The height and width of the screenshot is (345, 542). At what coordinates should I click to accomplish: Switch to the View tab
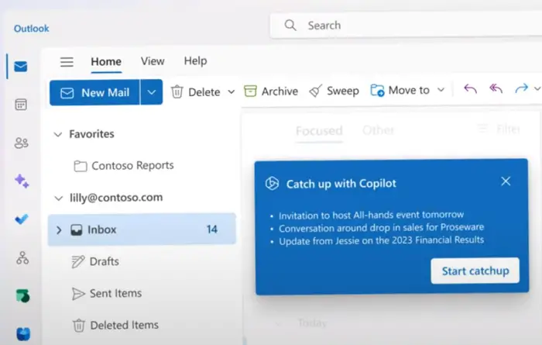[153, 61]
